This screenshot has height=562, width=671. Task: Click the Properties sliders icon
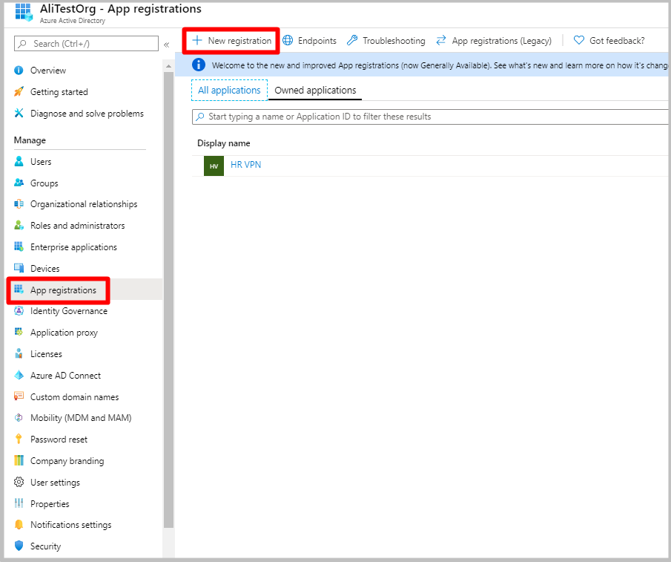[x=19, y=503]
